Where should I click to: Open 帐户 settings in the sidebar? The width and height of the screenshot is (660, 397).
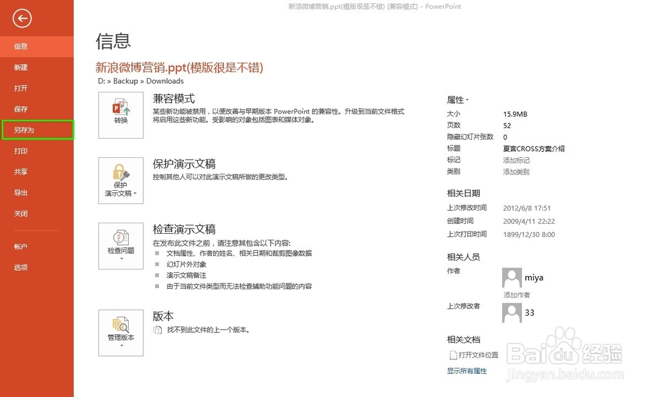coord(36,246)
